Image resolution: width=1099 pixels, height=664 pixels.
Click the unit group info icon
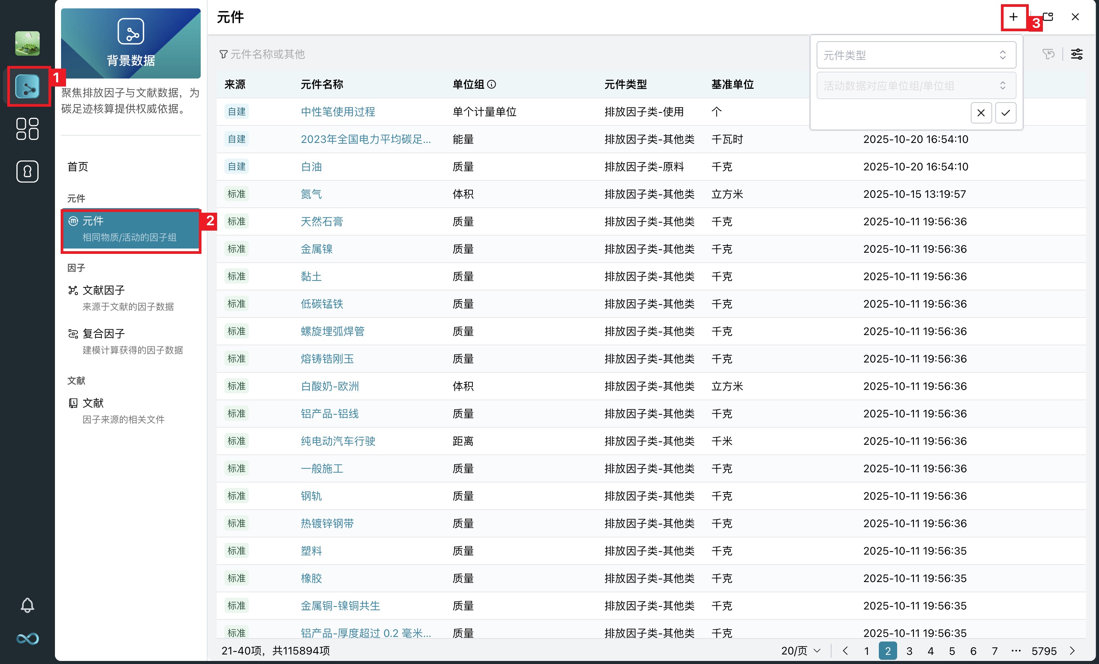(x=491, y=84)
